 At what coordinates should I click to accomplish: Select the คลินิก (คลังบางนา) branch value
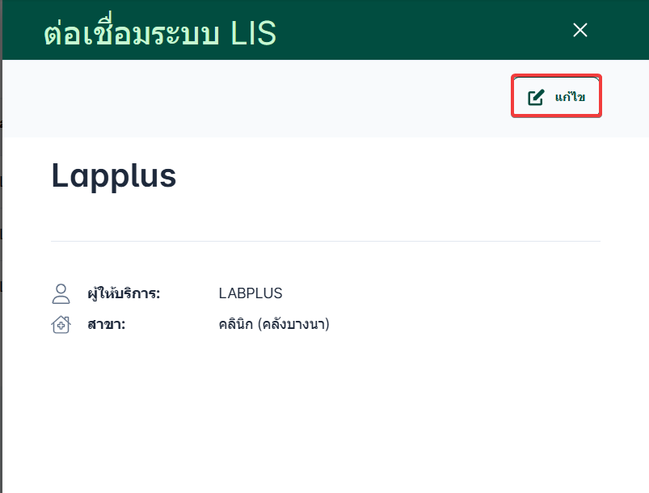pyautogui.click(x=275, y=325)
